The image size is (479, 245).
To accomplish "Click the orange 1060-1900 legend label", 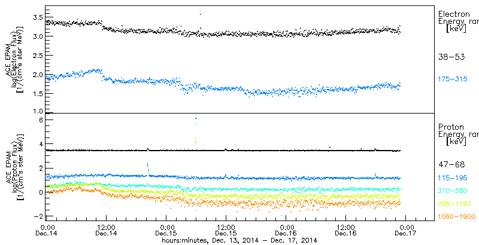I will [457, 217].
